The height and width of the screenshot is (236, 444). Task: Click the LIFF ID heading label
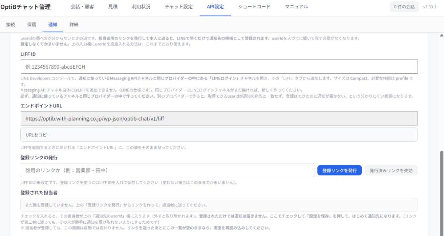28,54
